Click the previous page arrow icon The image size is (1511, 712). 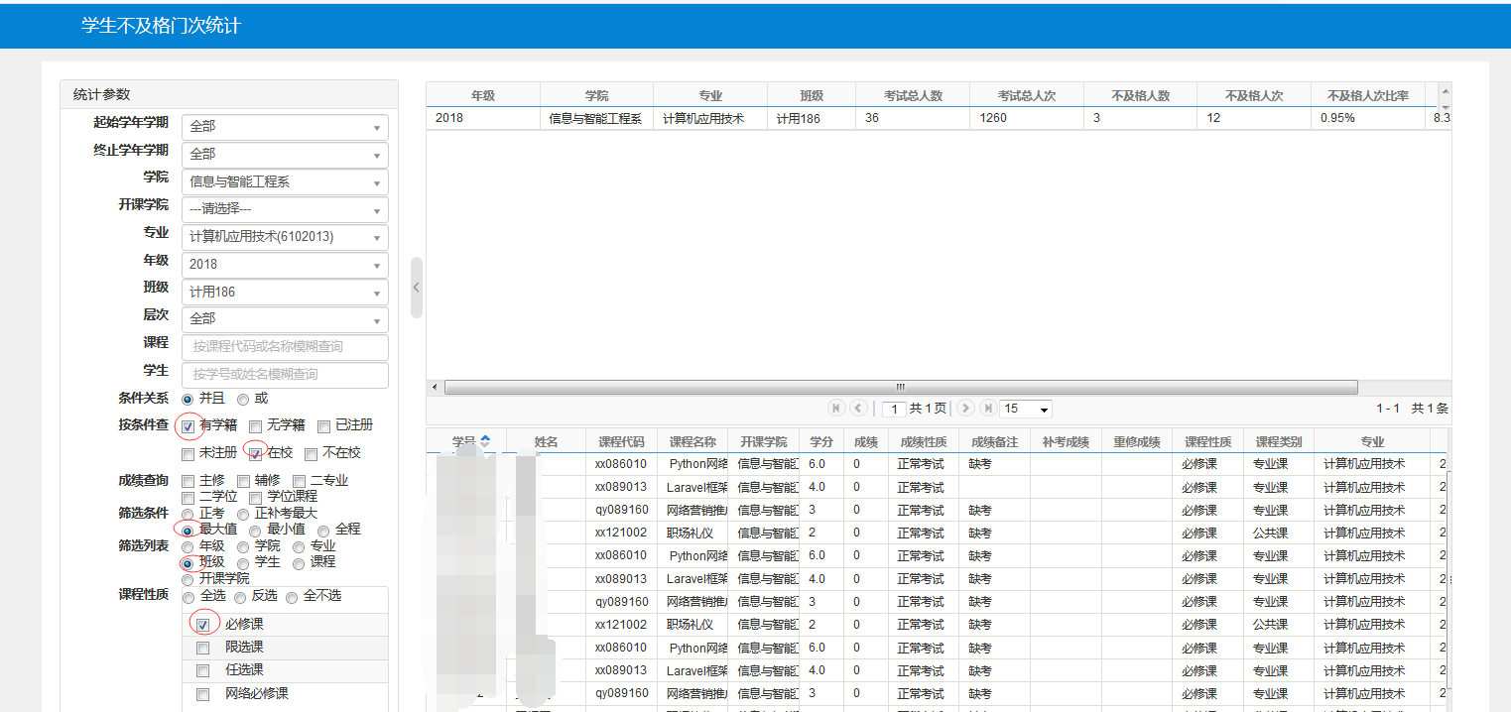pos(858,409)
